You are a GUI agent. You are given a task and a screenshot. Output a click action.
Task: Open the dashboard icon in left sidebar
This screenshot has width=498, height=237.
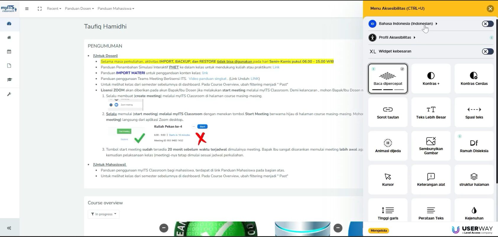[9, 24]
